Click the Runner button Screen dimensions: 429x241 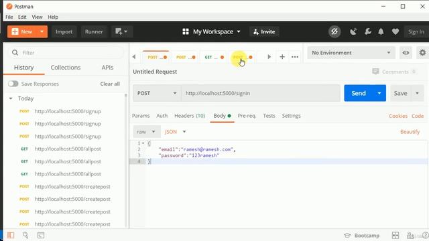click(94, 31)
